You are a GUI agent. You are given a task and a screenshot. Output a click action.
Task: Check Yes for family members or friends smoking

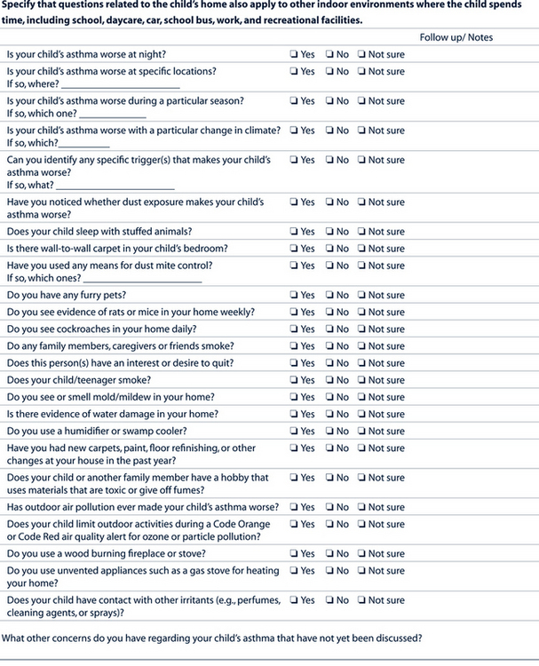294,346
